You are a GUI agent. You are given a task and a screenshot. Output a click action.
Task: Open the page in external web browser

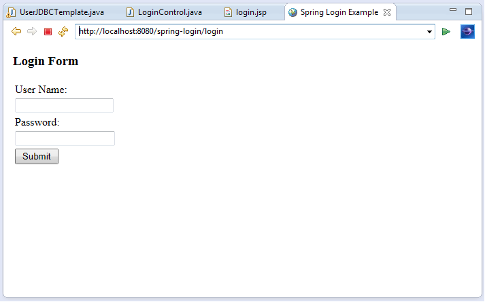pyautogui.click(x=467, y=32)
